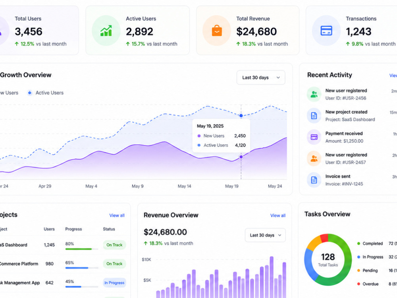Click the Invoice: #INV-1245 text
The image size is (397, 298).
pos(344,184)
